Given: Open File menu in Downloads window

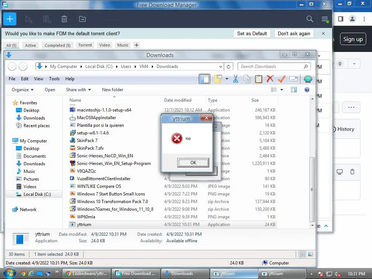Looking at the screenshot, I should (x=12, y=79).
